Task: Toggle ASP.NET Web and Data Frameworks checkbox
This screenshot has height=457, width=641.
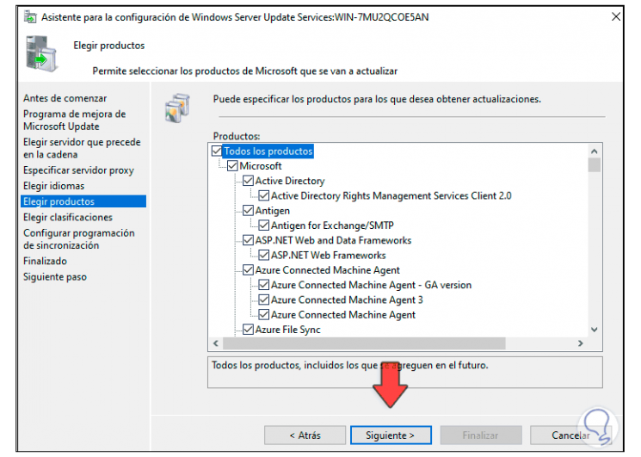Action: 248,240
